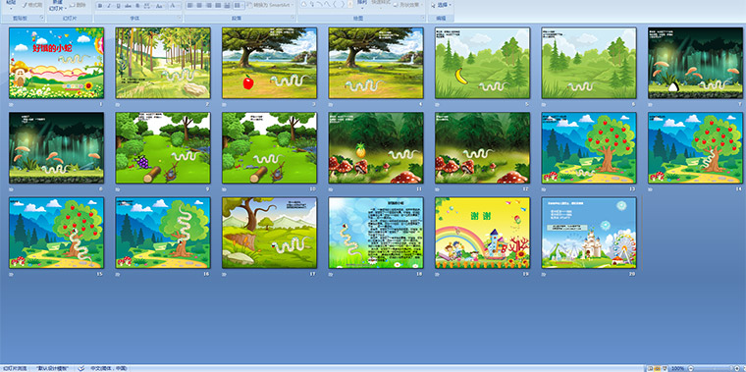The width and height of the screenshot is (746, 372).
Task: Click the Format Painter icon
Action: [32, 5]
